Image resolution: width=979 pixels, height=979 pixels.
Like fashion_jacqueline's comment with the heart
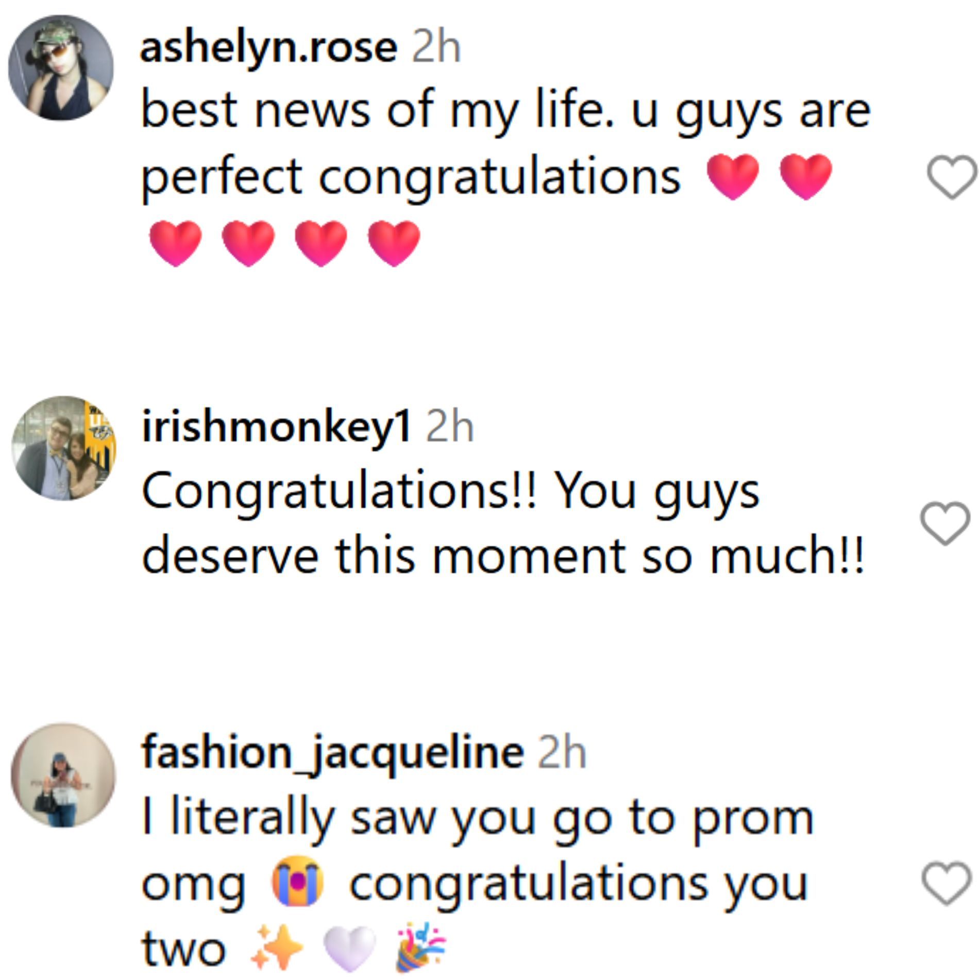click(945, 883)
